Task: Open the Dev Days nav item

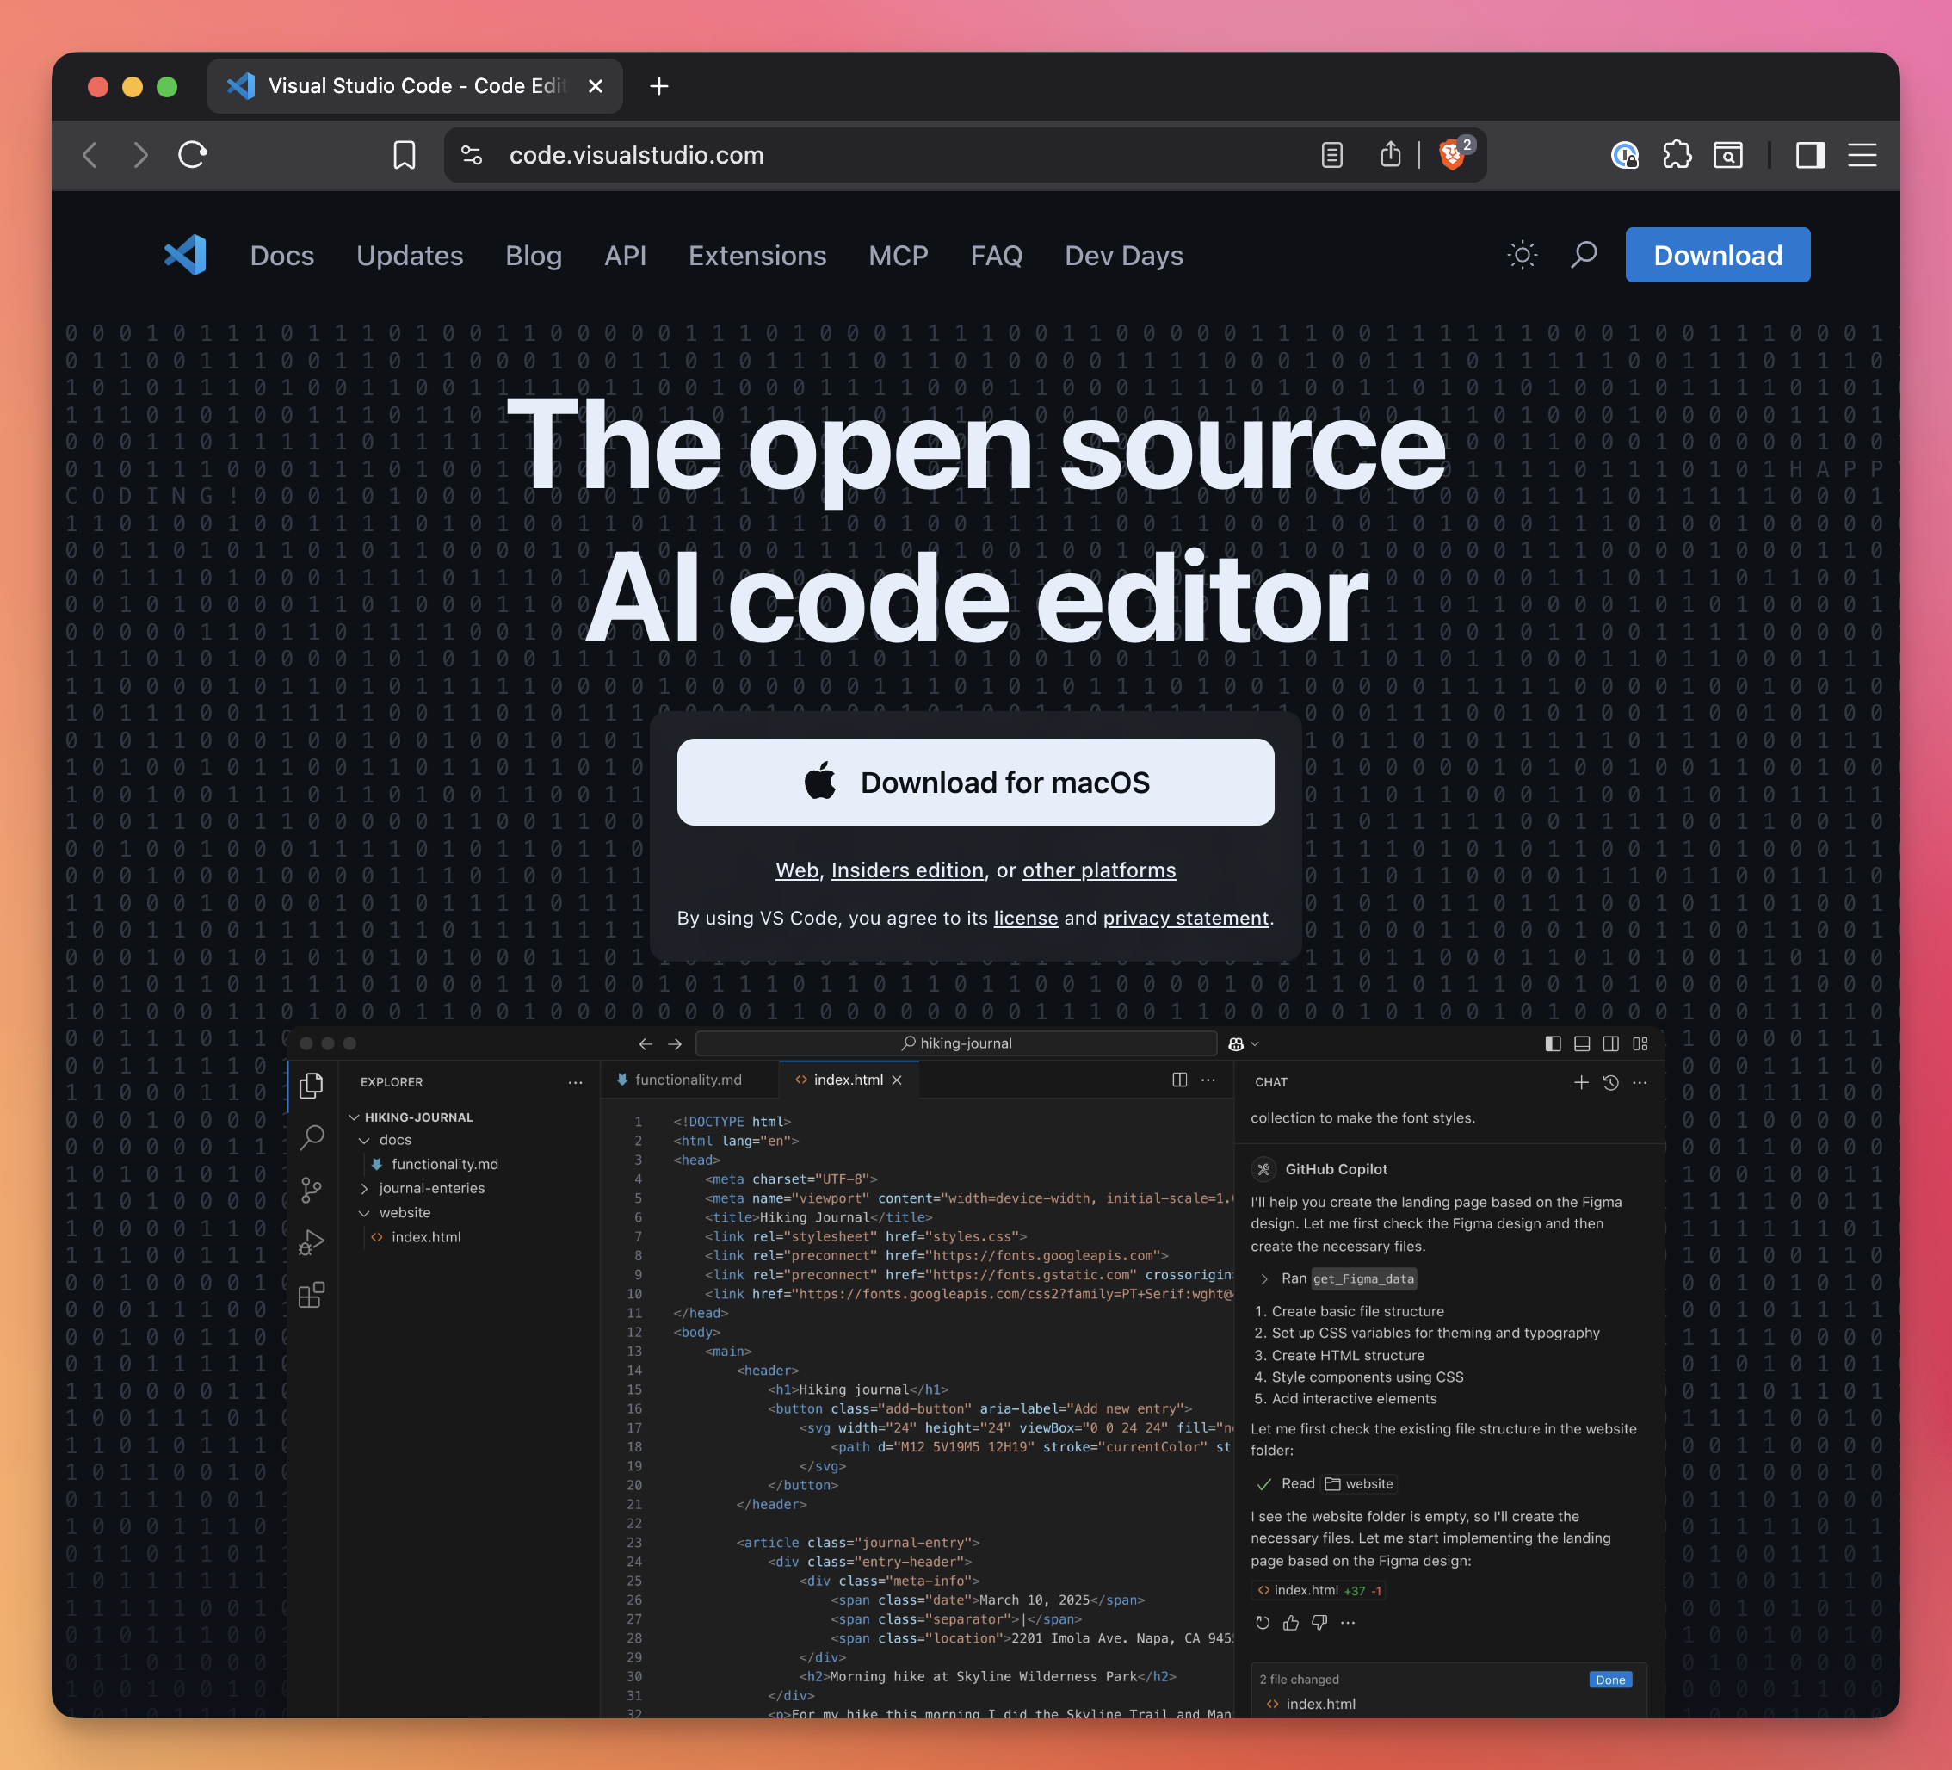Action: pyautogui.click(x=1124, y=256)
